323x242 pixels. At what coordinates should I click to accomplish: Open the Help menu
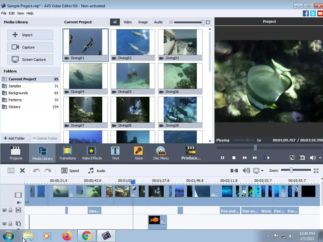[x=30, y=13]
